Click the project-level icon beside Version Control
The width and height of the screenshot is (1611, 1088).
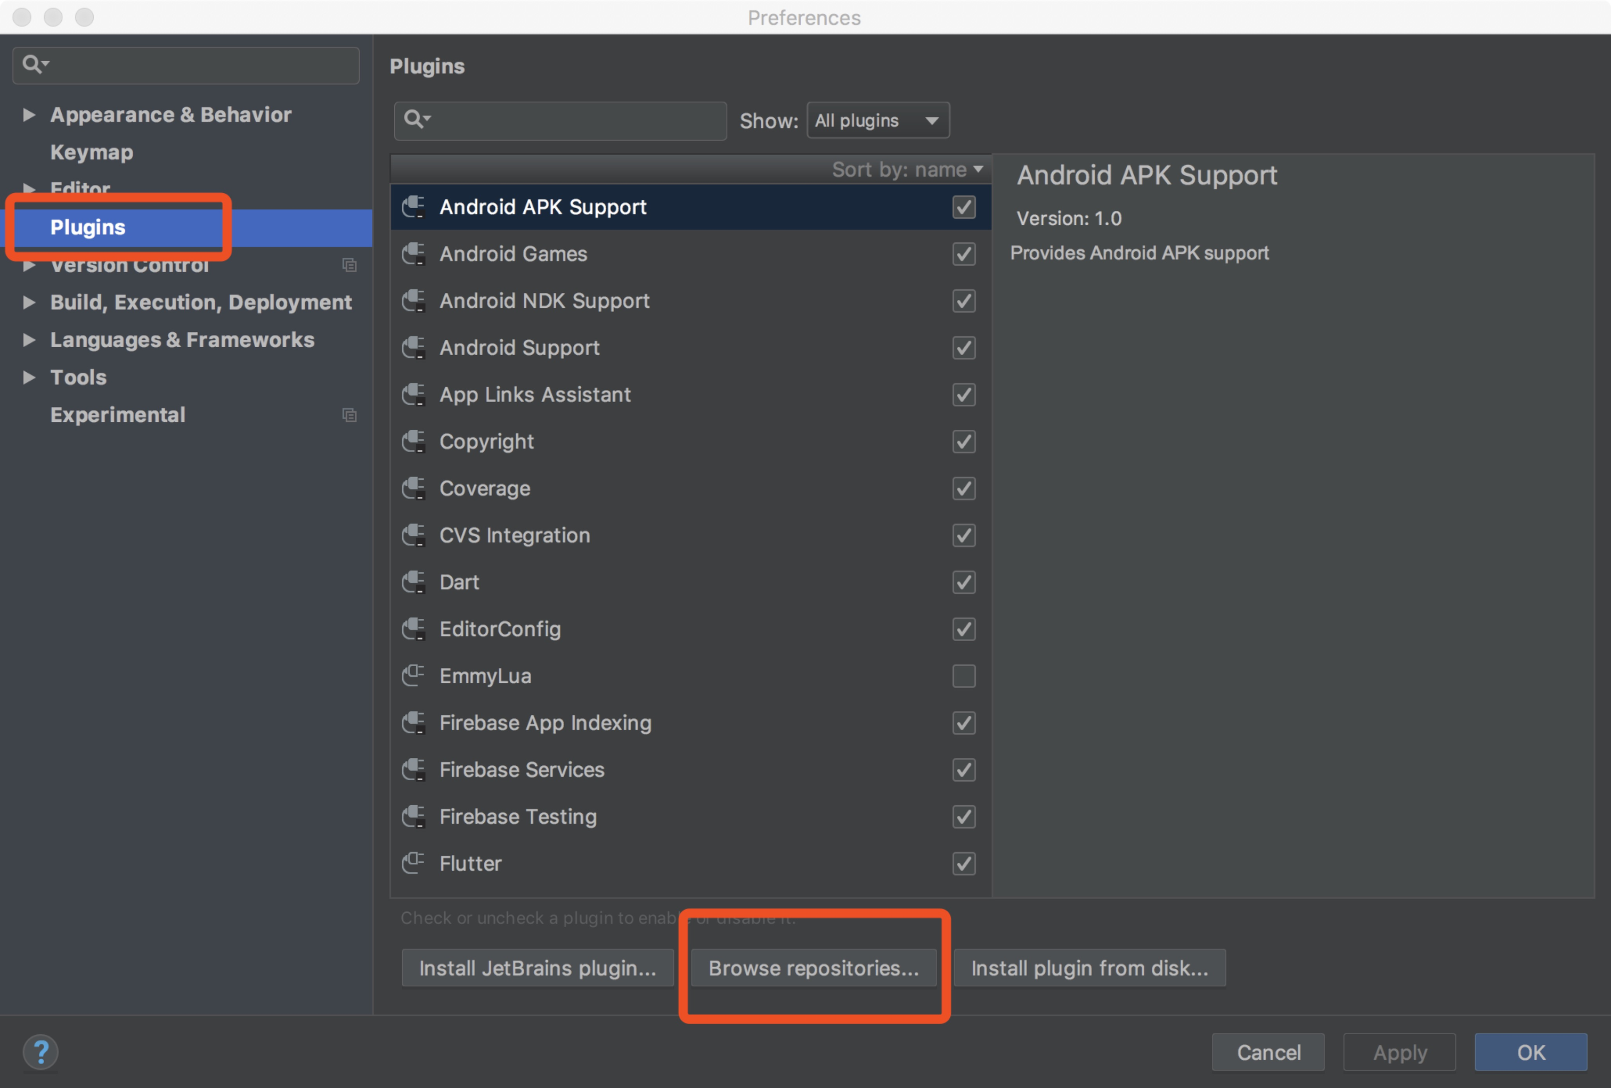pos(349,265)
